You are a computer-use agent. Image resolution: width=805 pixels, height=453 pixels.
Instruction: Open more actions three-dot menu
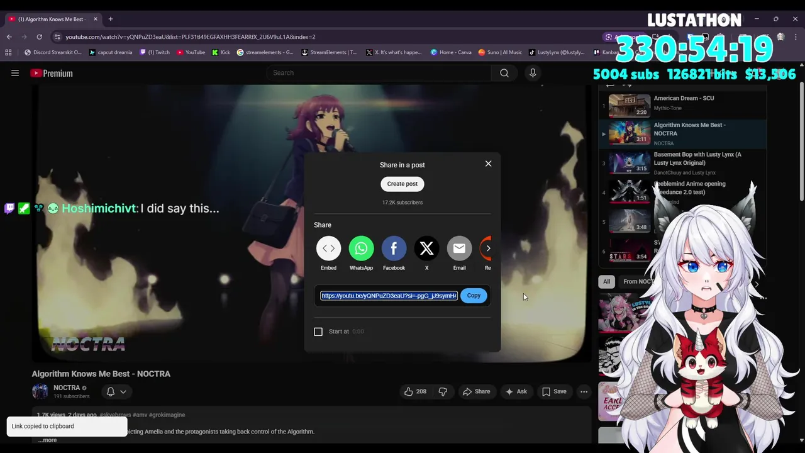pyautogui.click(x=584, y=391)
